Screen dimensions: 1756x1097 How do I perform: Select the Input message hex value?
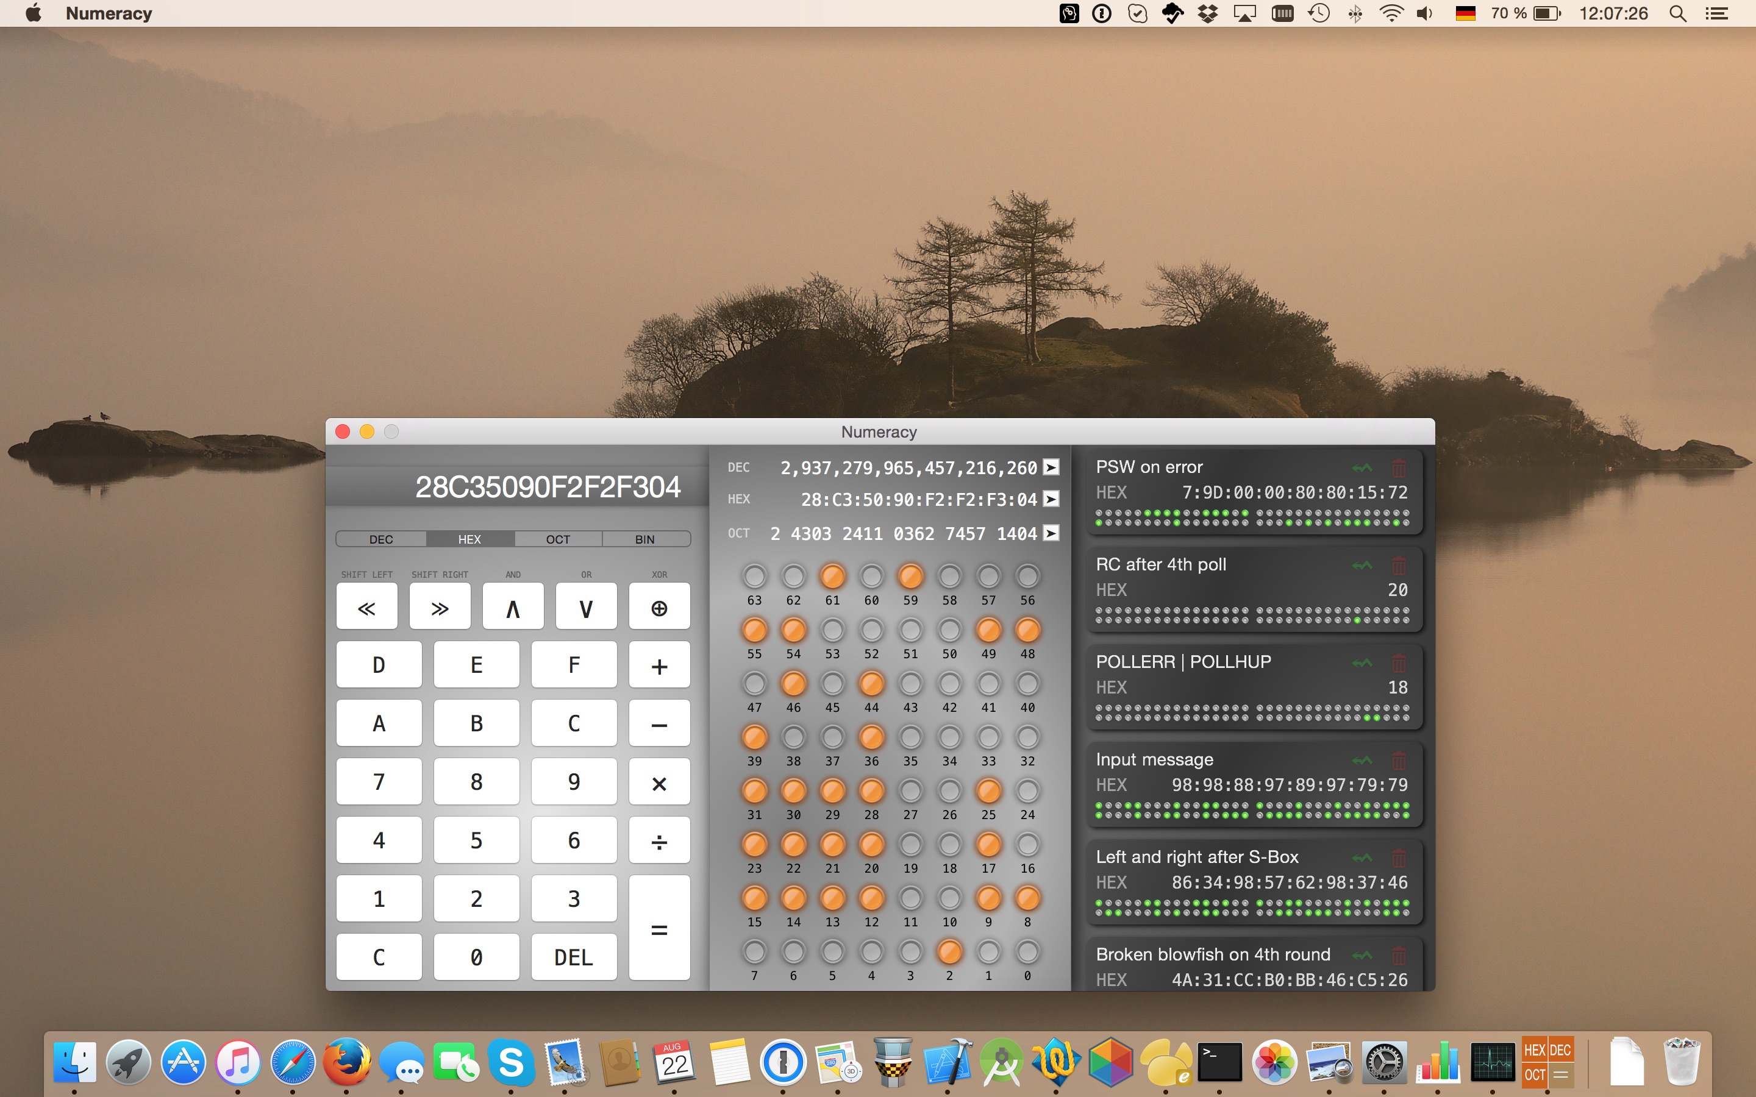(x=1290, y=785)
